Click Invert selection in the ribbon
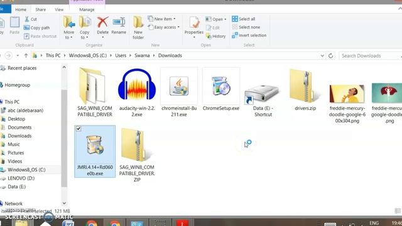The width and height of the screenshot is (402, 226). (x=249, y=35)
